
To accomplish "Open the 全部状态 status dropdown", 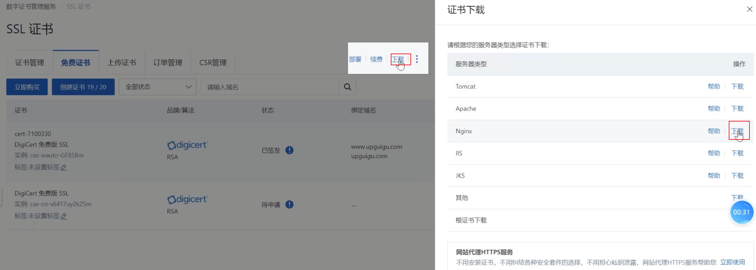I will [x=158, y=87].
